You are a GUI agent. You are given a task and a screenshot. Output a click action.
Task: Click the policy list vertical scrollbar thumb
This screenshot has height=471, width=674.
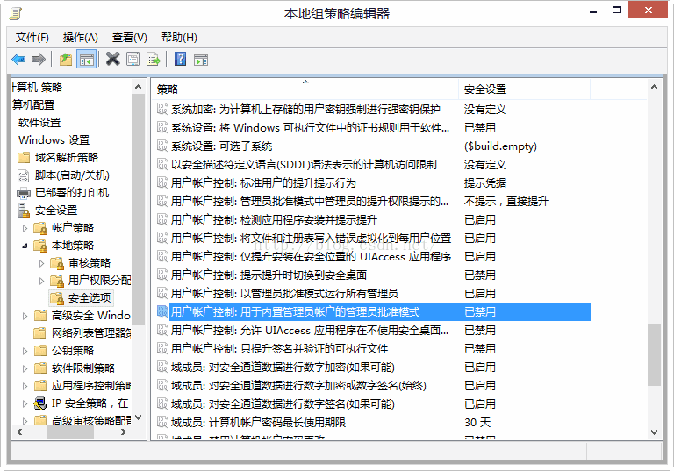coord(654,354)
